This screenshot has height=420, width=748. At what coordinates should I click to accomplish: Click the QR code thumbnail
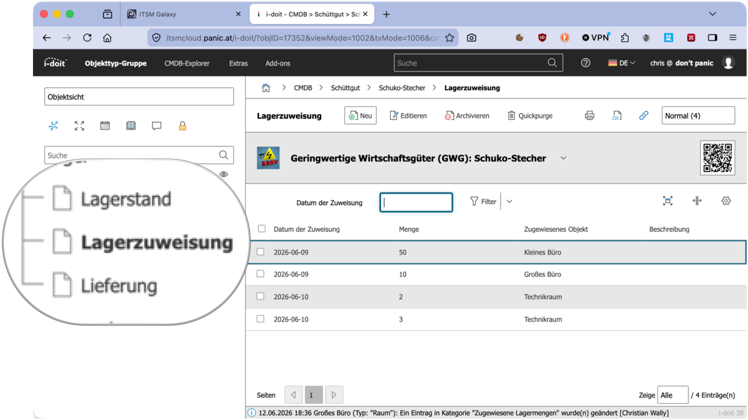[718, 158]
